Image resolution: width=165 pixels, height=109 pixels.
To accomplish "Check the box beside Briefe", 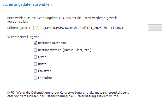I will (x=35, y=64).
